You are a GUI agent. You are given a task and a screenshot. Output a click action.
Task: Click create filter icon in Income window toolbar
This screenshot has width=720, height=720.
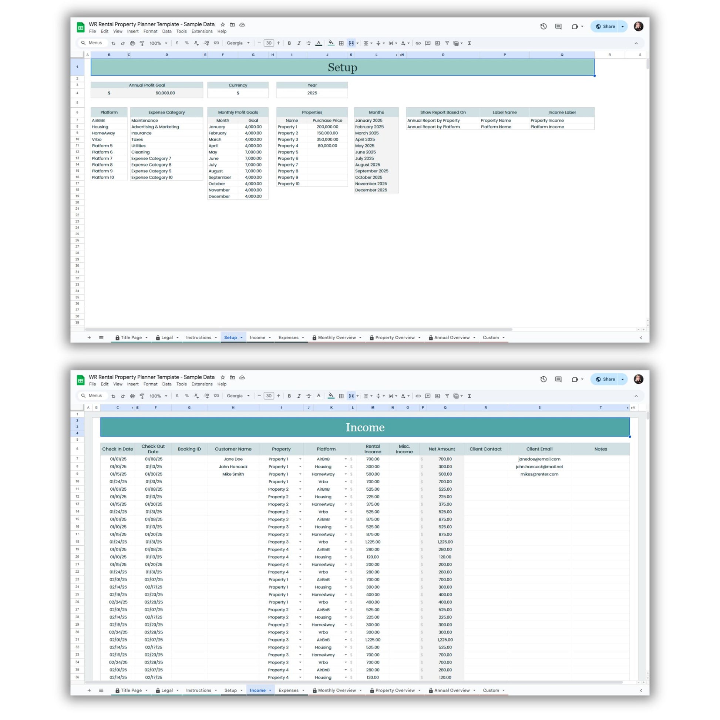tap(447, 396)
